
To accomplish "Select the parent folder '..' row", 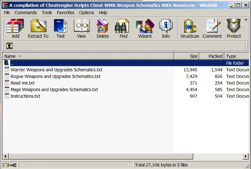I will [126, 63].
